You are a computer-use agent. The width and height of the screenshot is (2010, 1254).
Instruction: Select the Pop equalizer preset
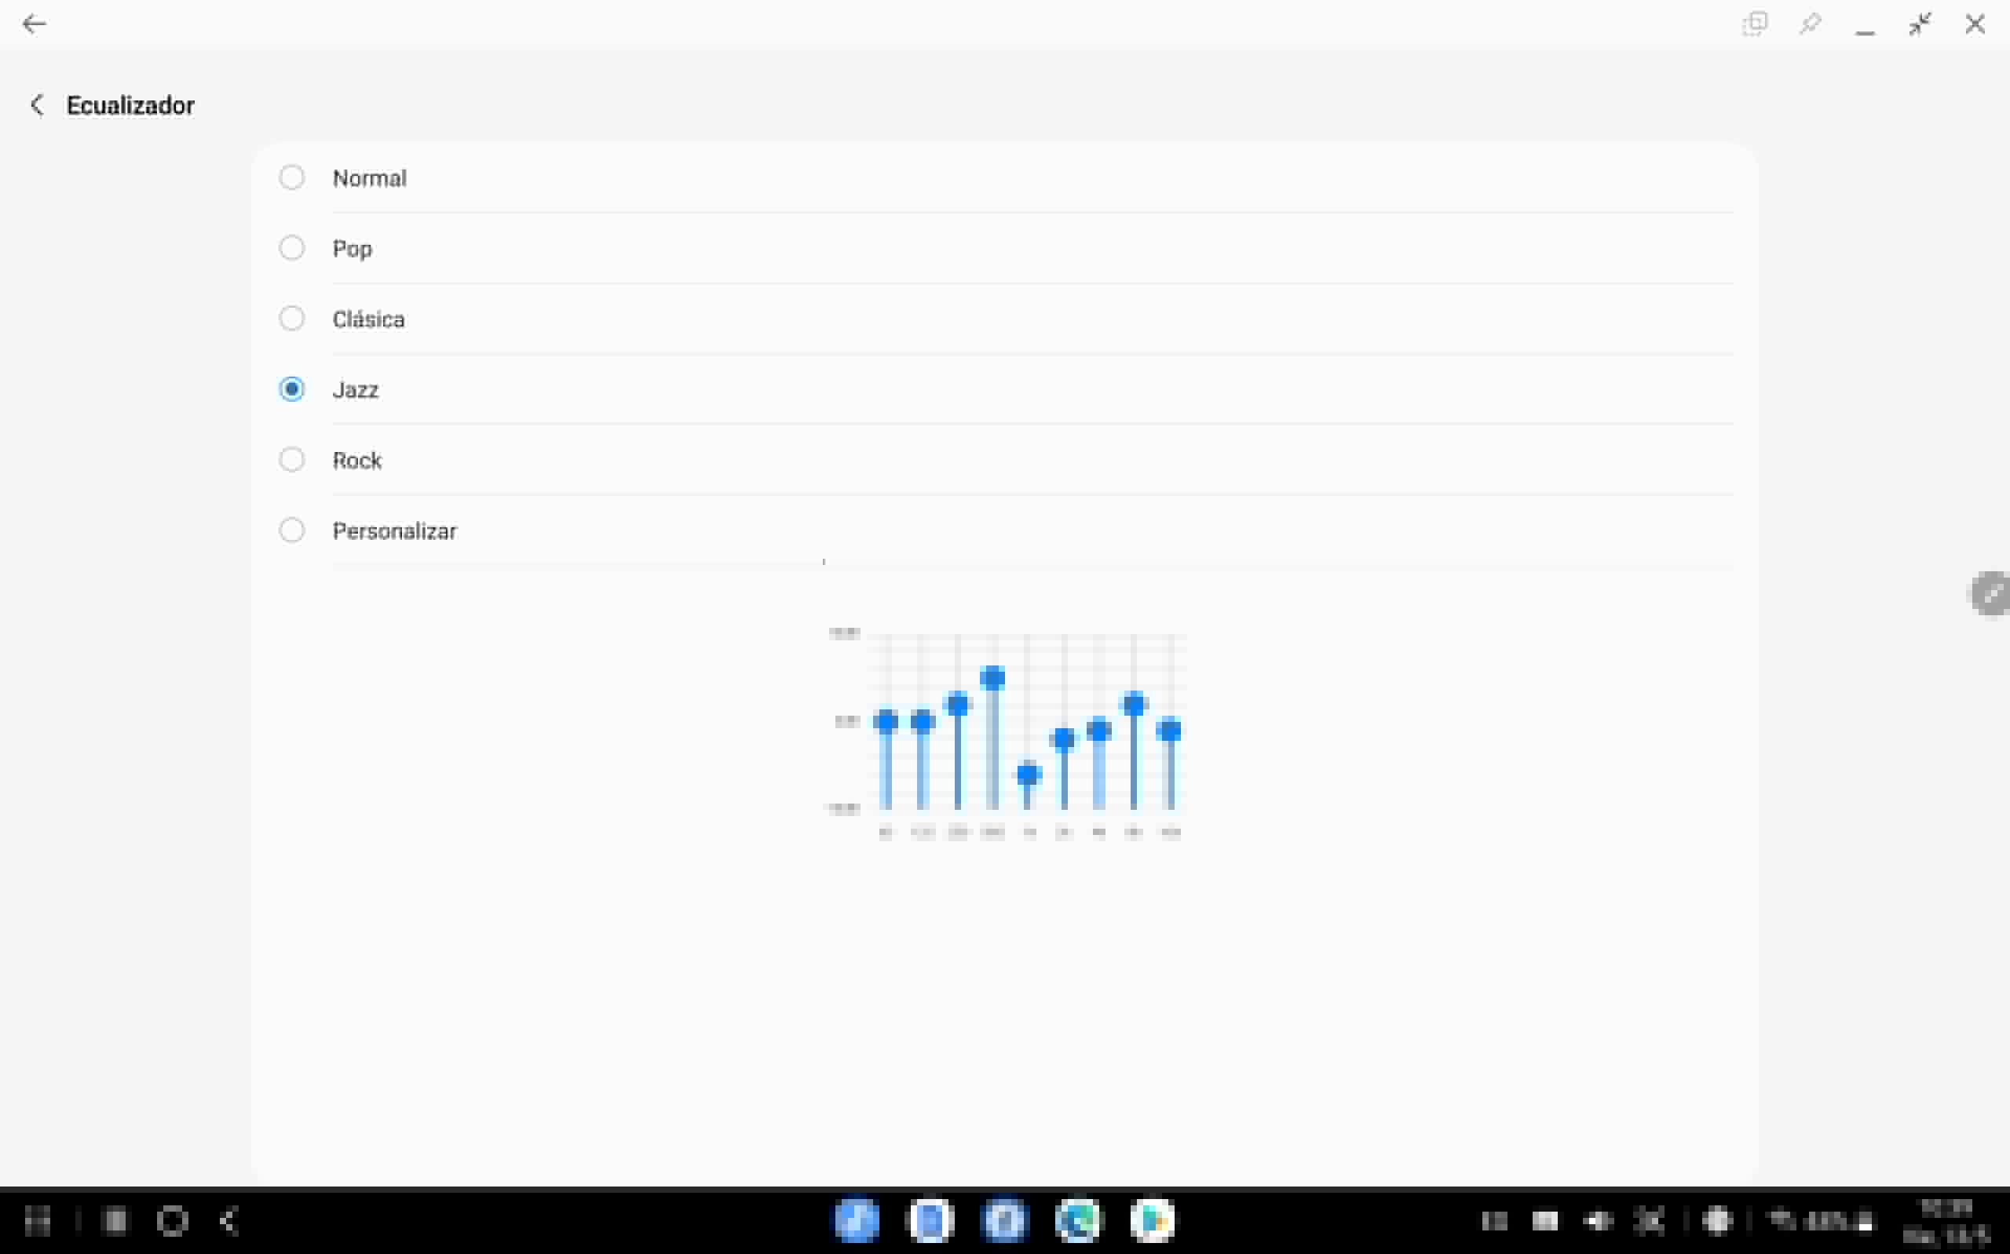[291, 248]
